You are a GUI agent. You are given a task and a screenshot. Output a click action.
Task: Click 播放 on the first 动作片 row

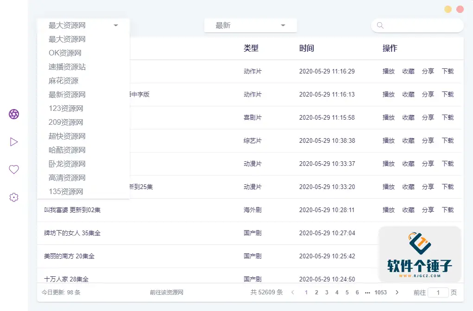388,71
